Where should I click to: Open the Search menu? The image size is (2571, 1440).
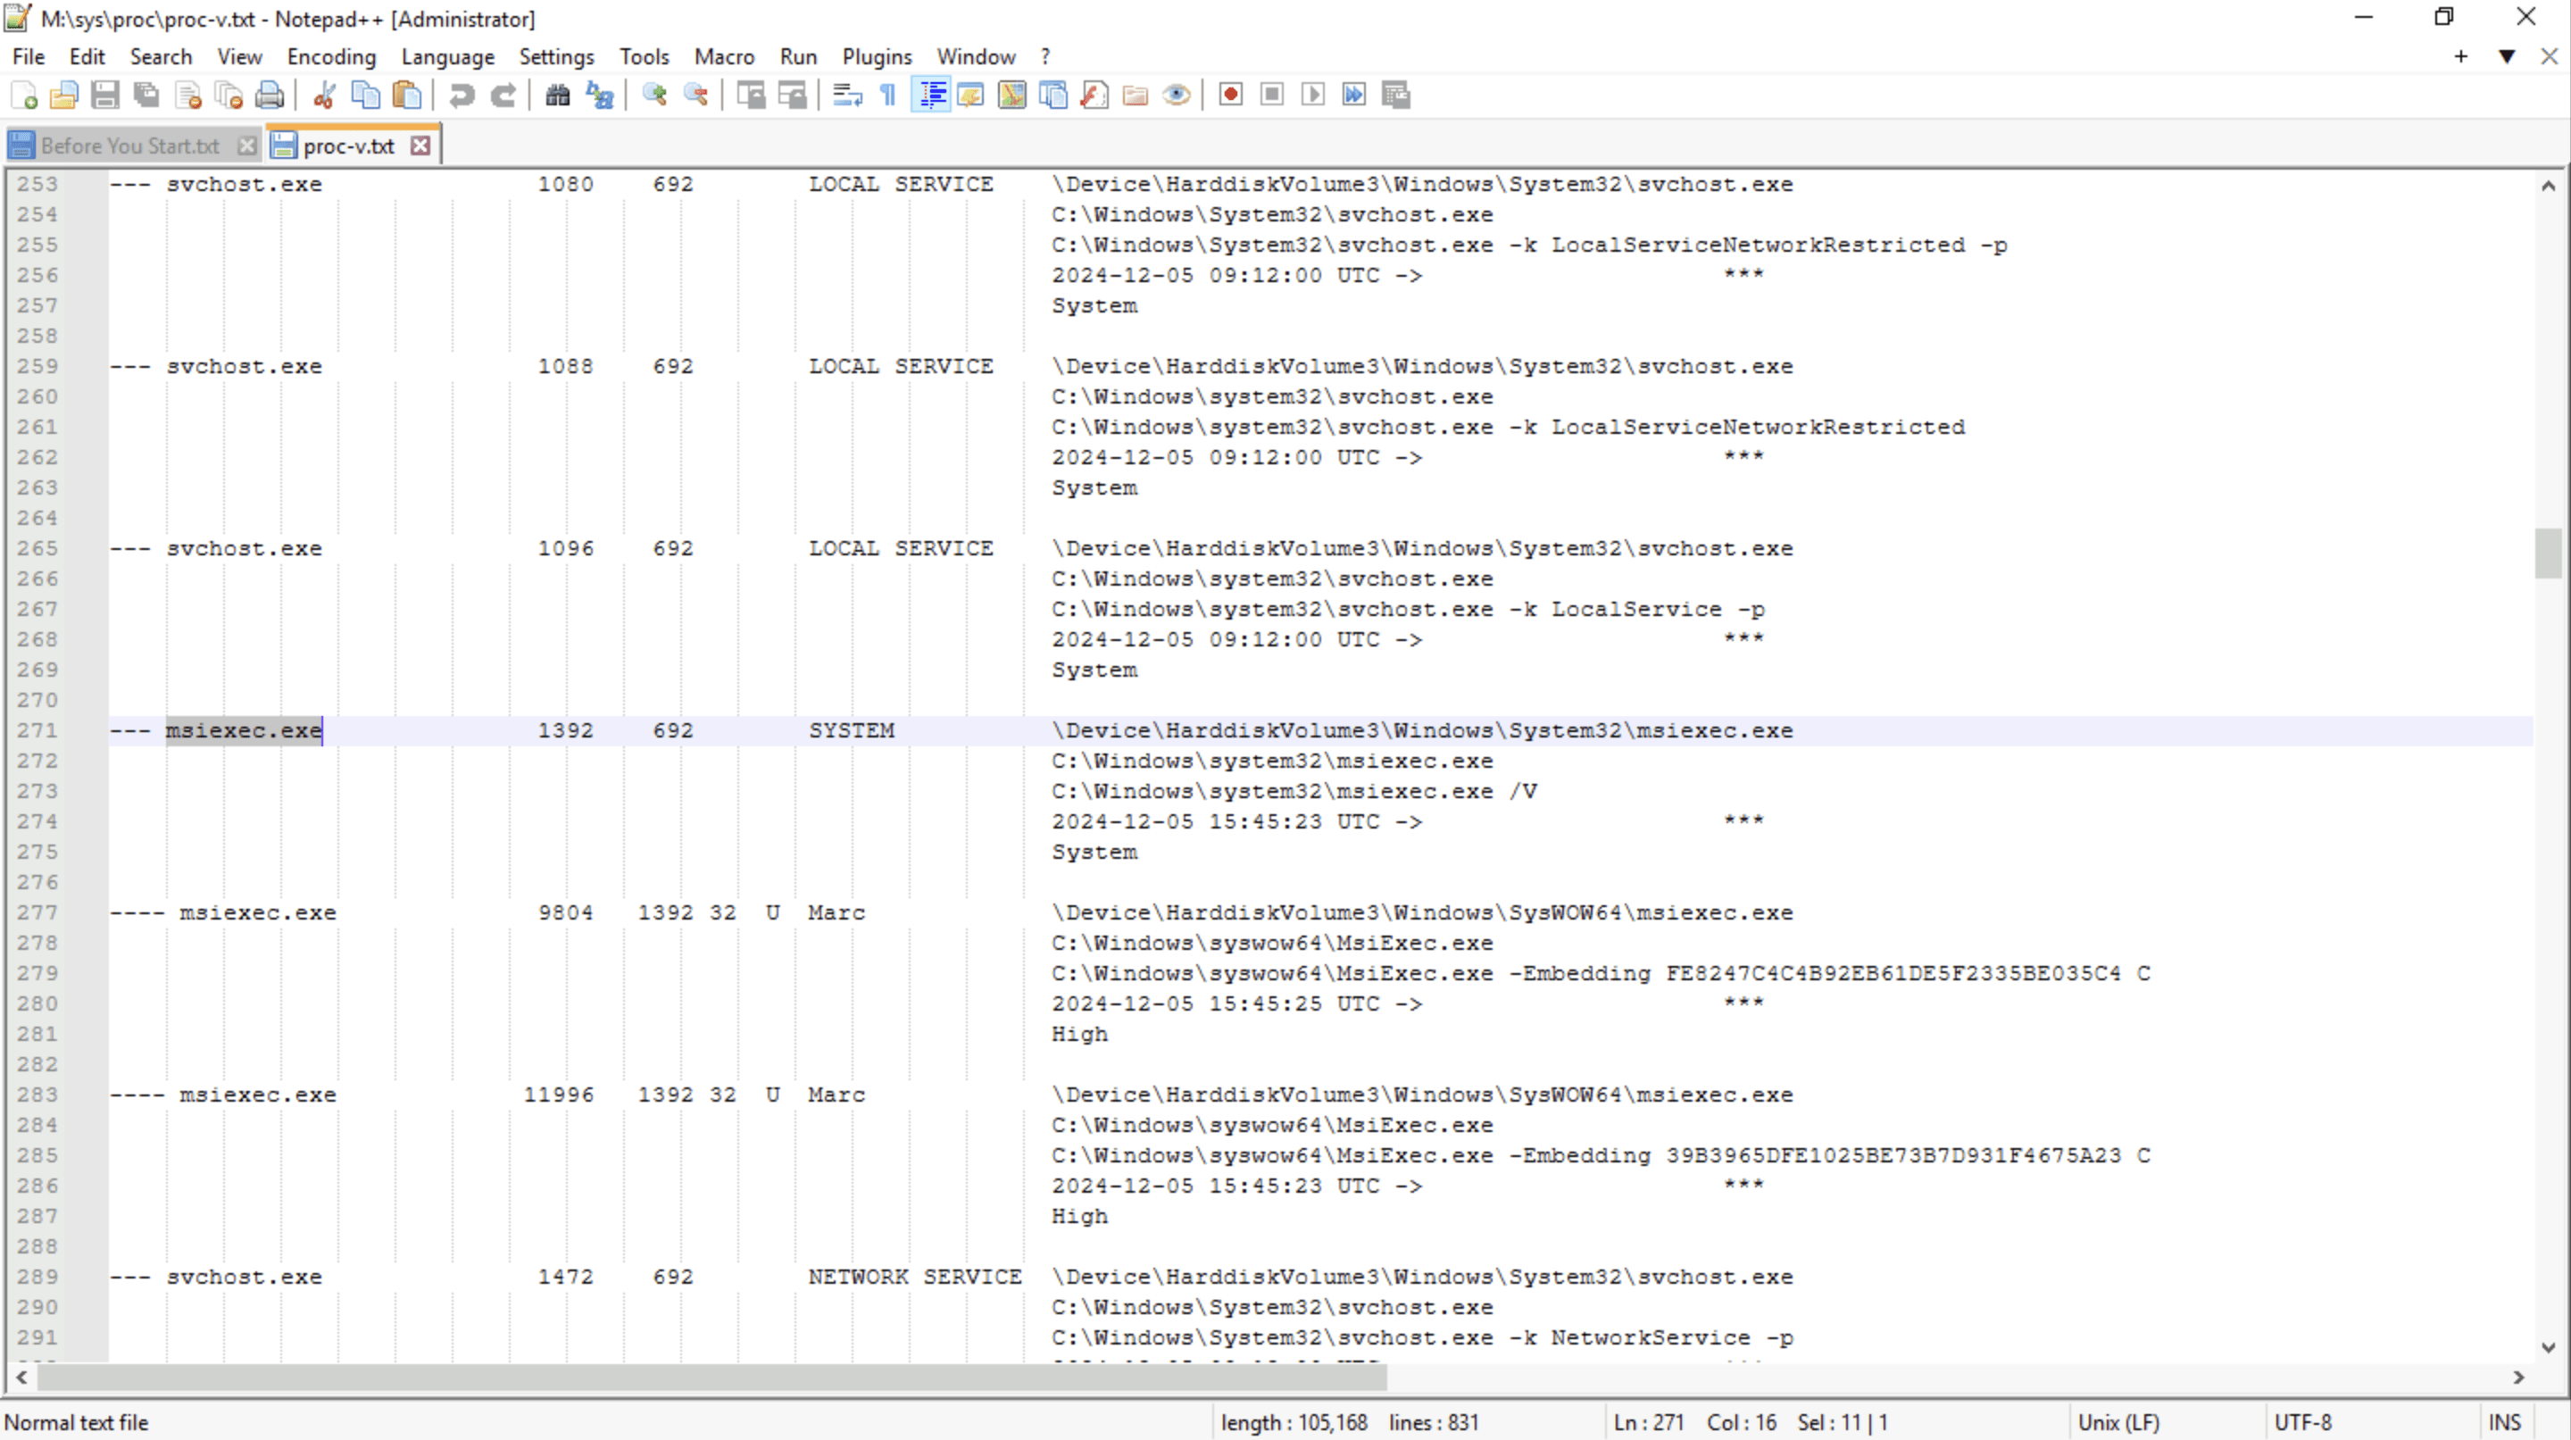click(x=161, y=57)
